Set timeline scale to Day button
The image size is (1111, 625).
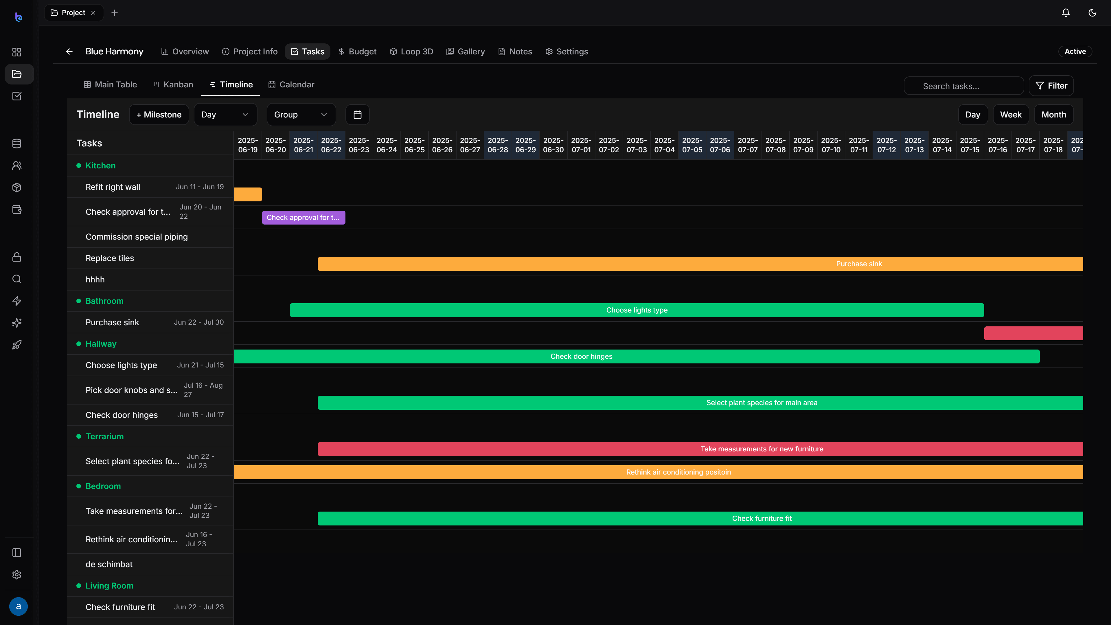pyautogui.click(x=973, y=115)
